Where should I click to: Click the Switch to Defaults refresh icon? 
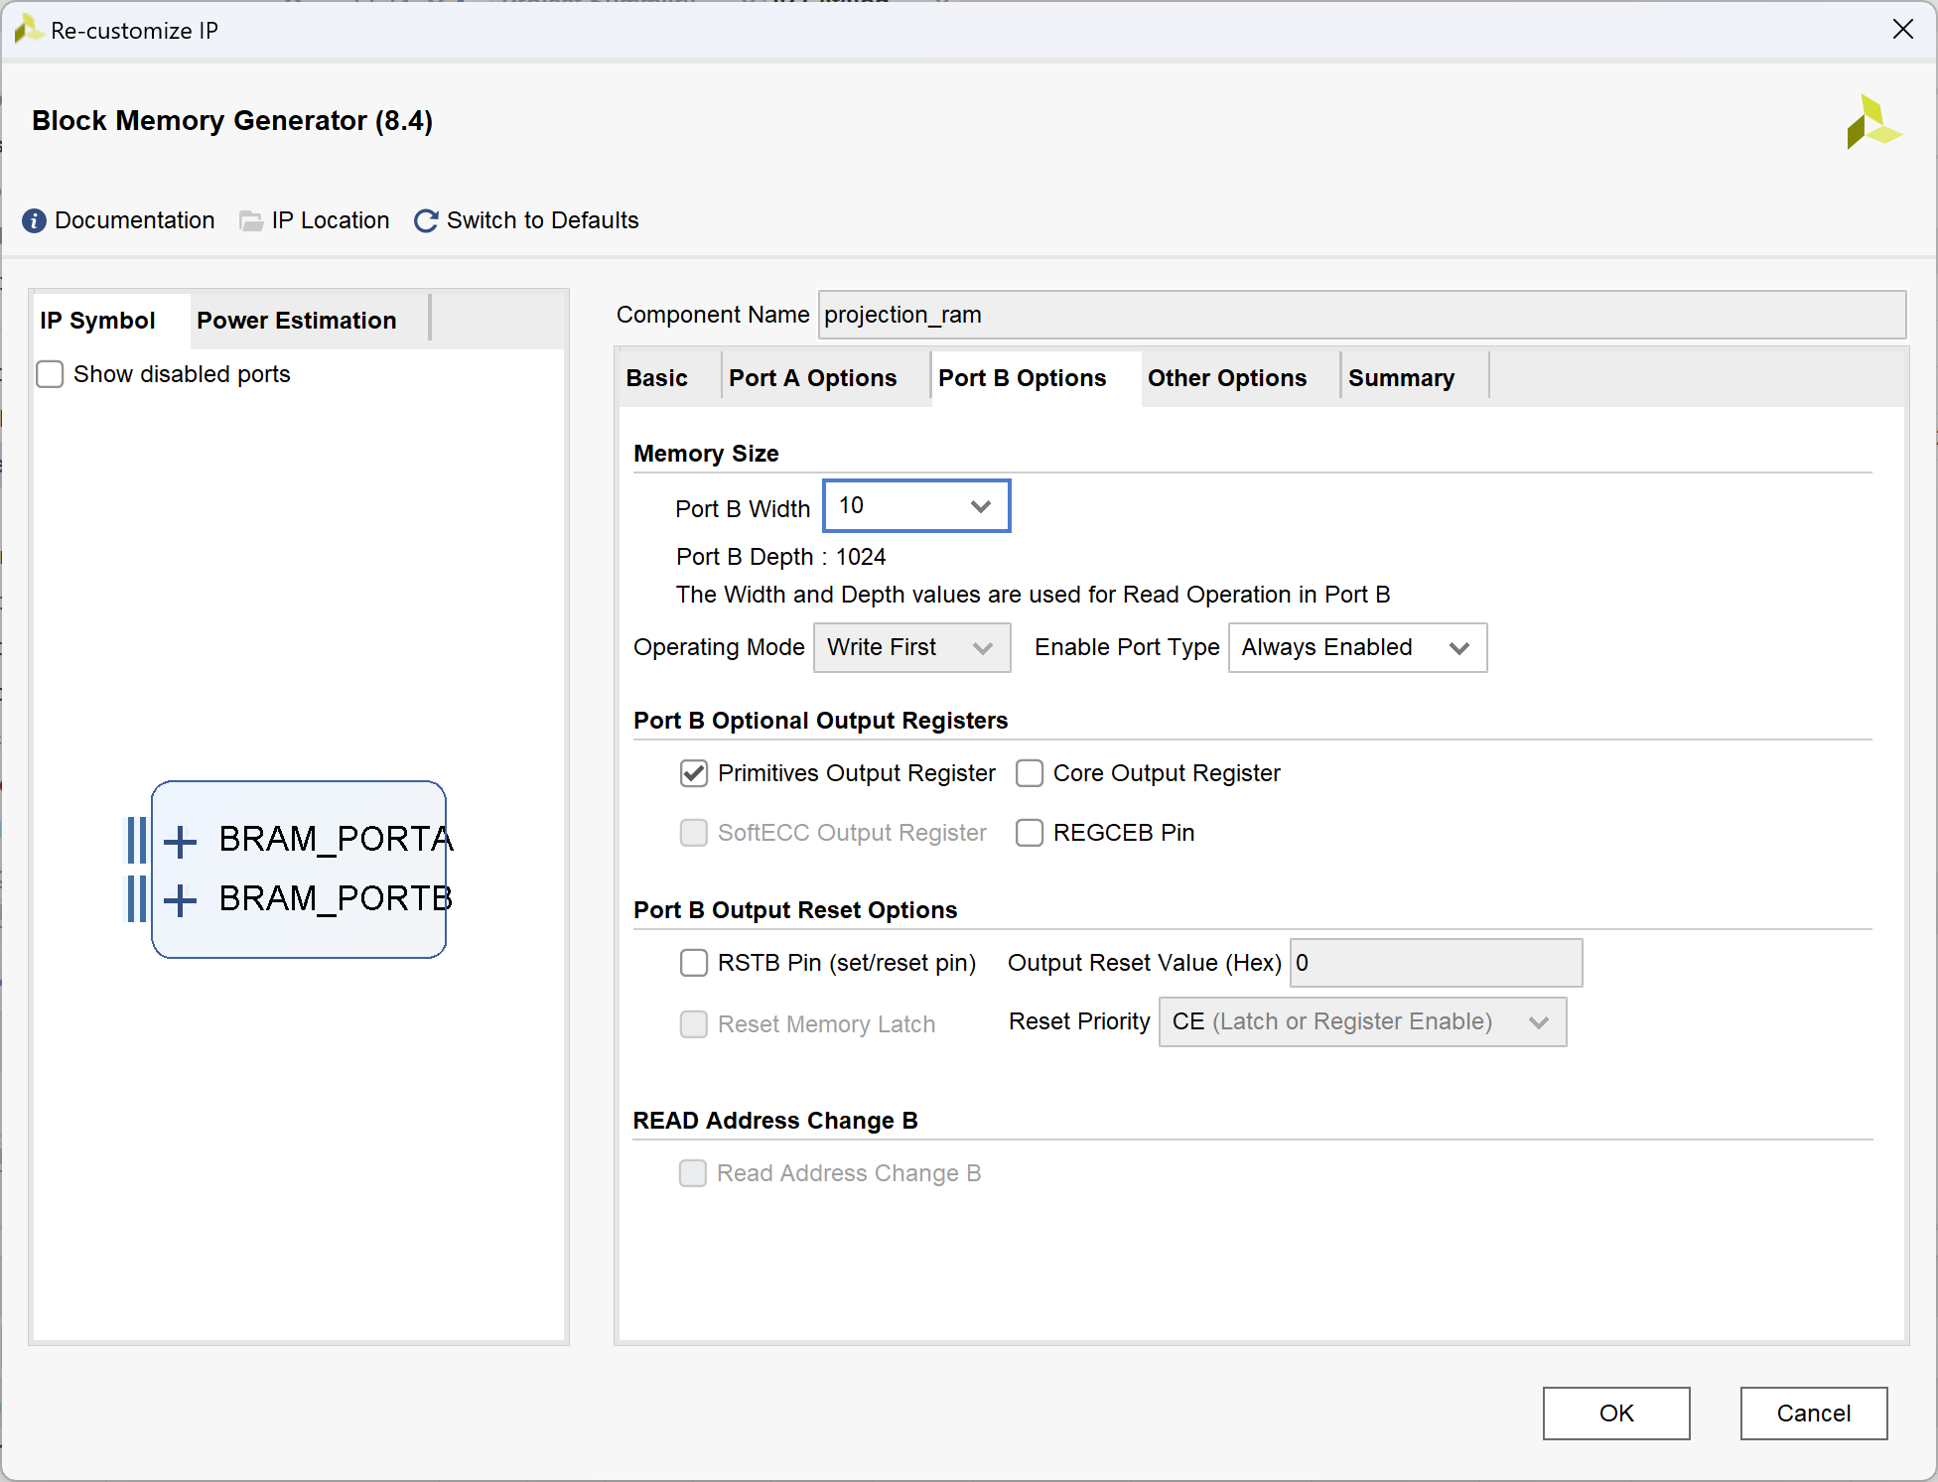tap(426, 220)
